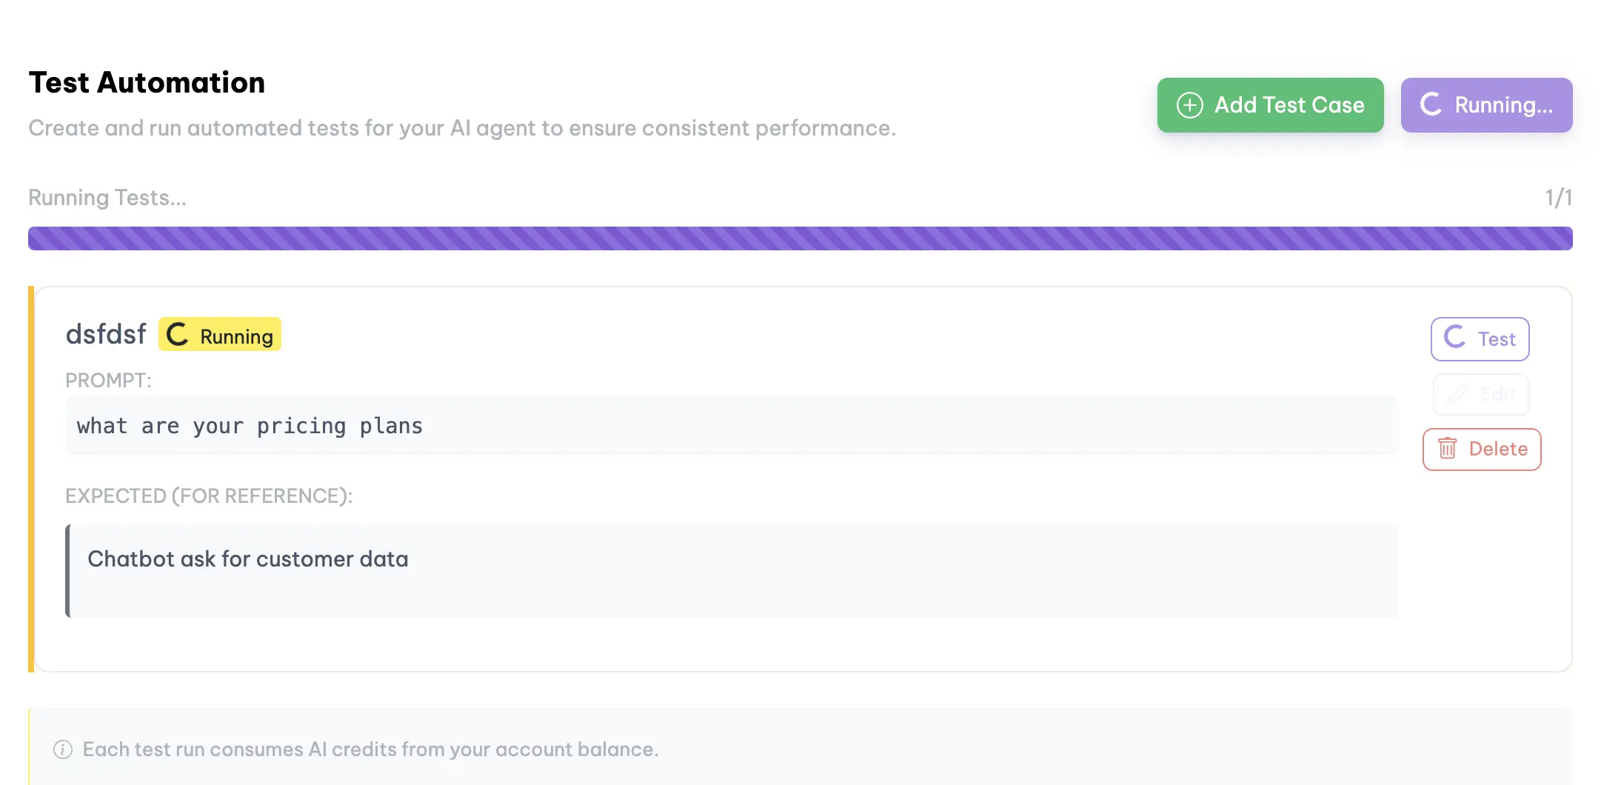1601x785 pixels.
Task: Click the Test Automation page heading
Action: [146, 82]
